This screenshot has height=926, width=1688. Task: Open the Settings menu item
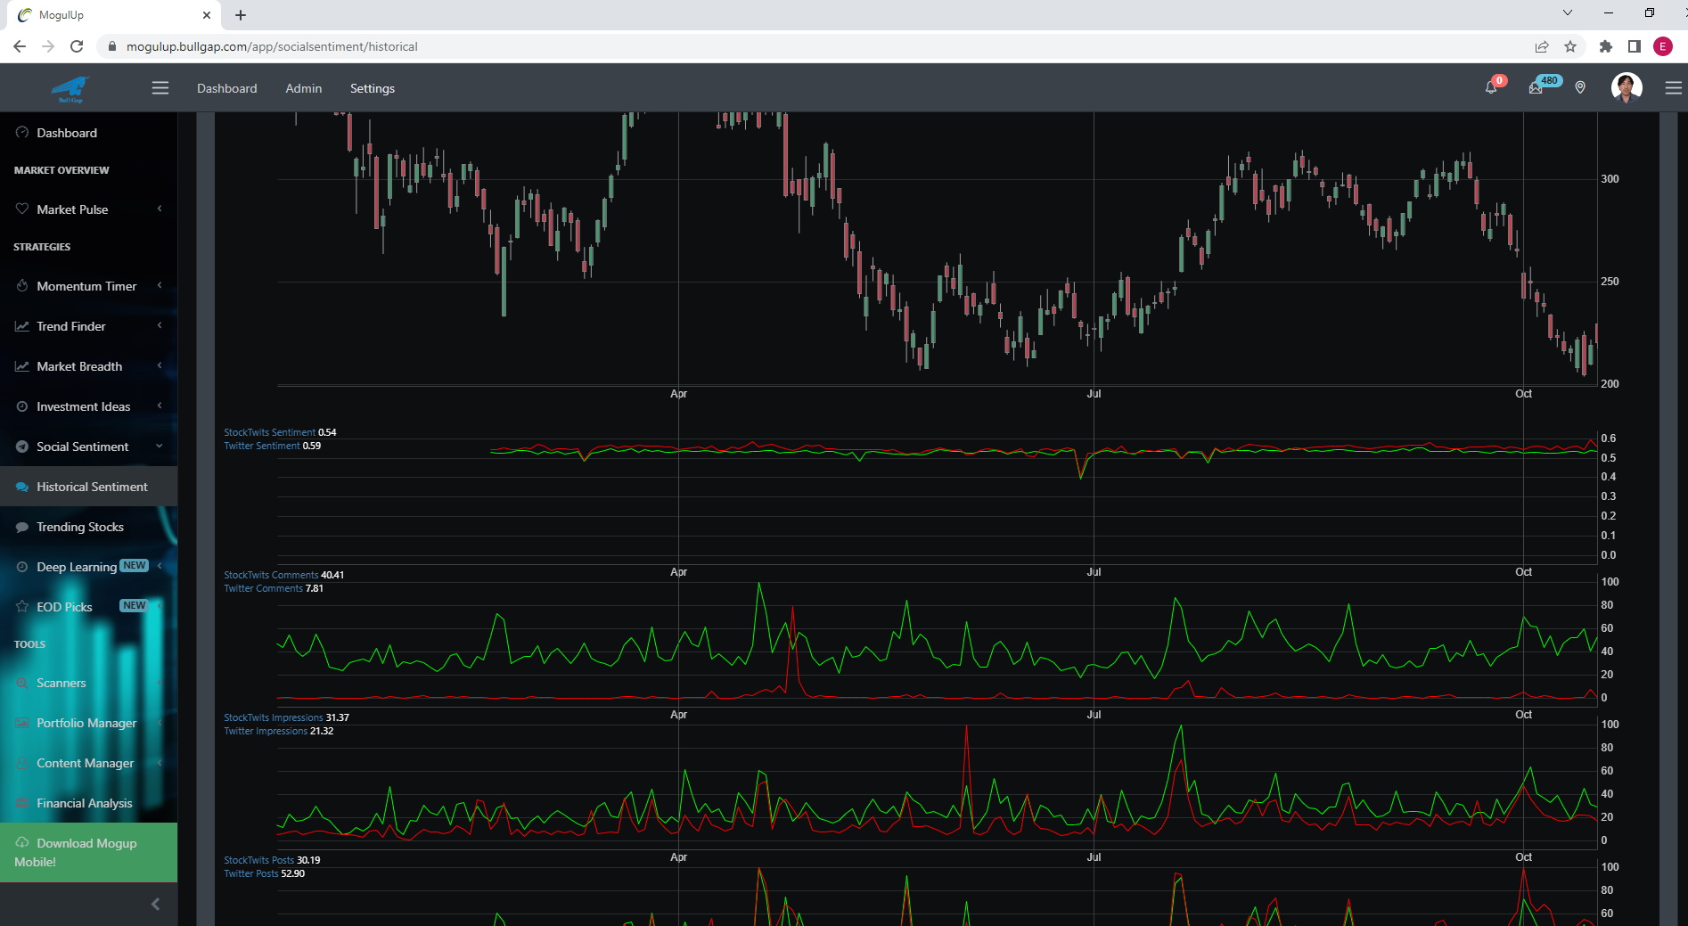coord(372,88)
